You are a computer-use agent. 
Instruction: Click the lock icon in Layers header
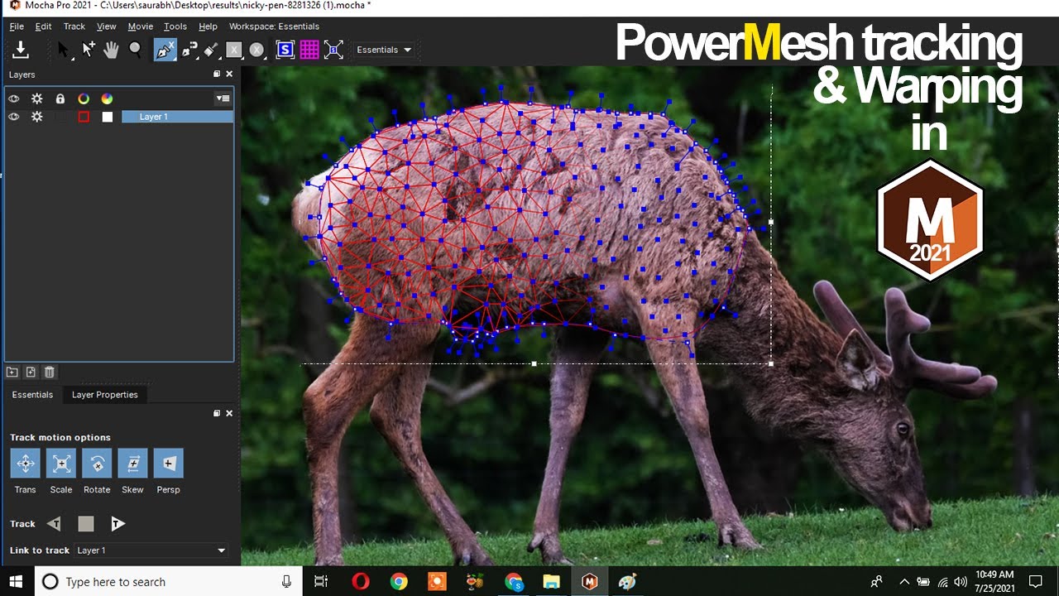click(60, 99)
